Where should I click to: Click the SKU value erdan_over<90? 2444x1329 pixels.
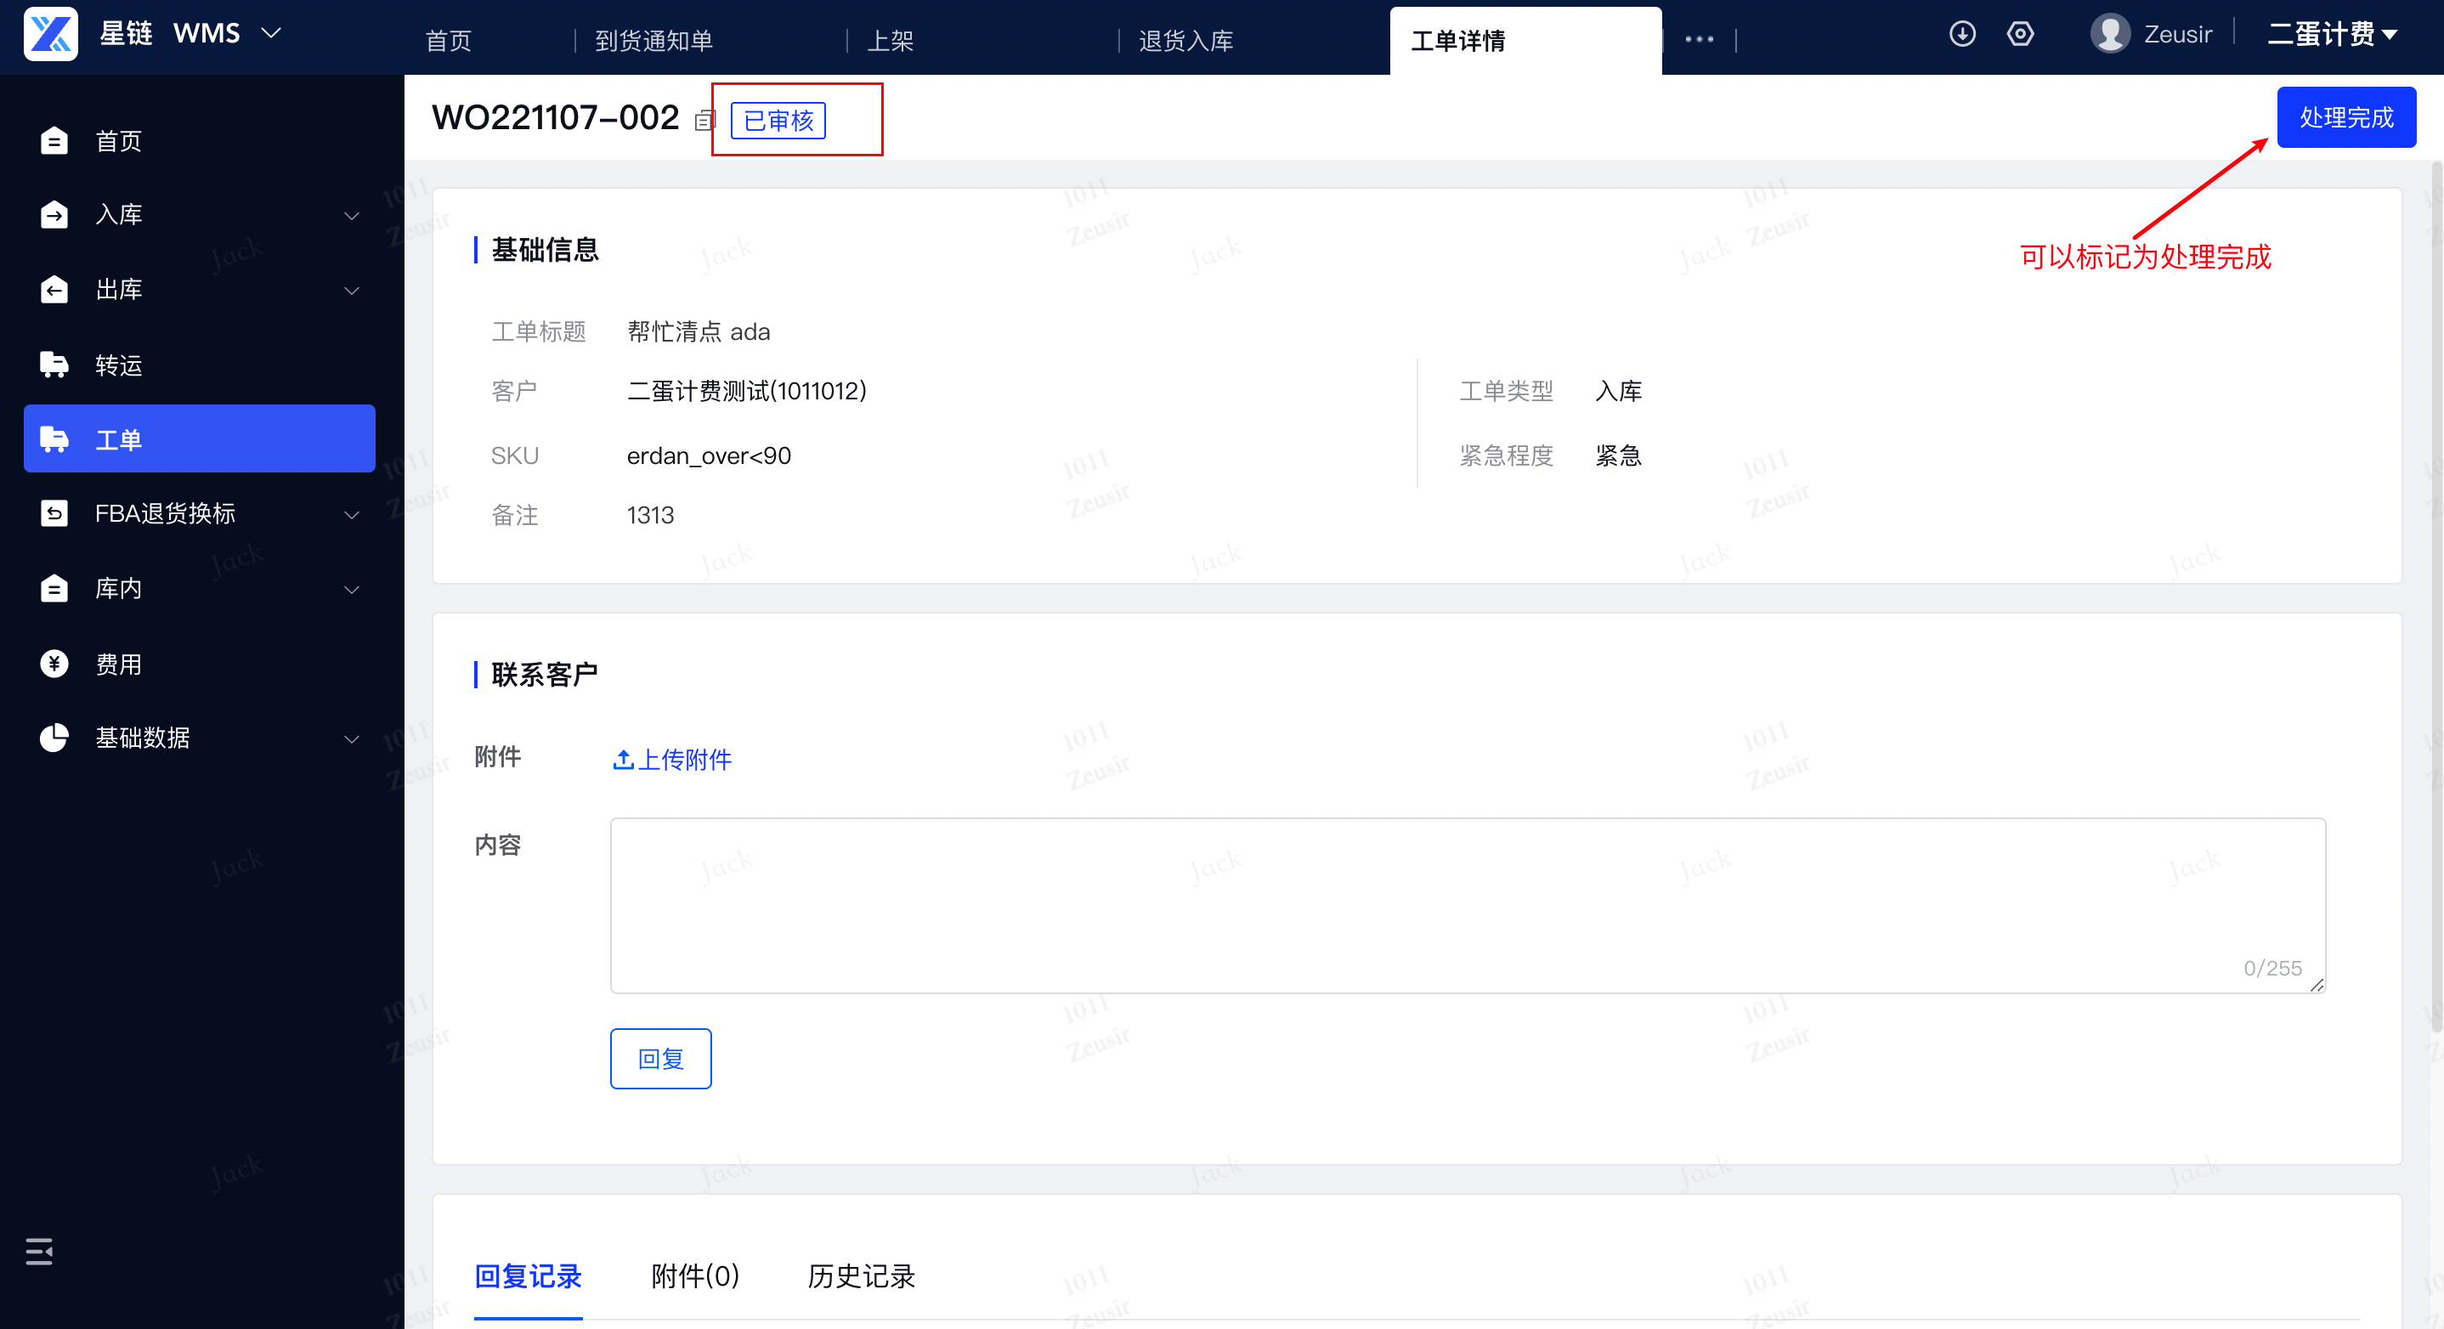click(x=709, y=455)
